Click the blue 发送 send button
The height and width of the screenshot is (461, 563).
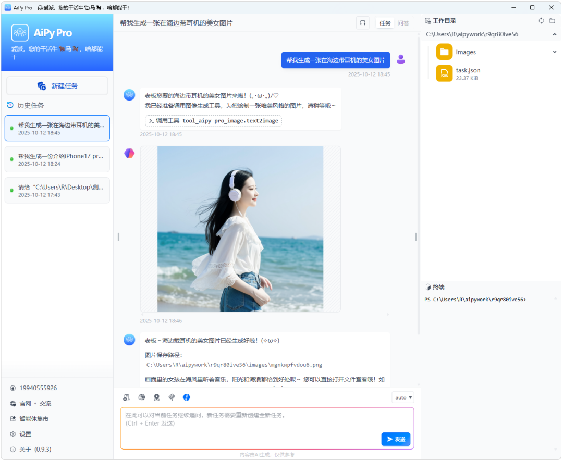click(395, 439)
